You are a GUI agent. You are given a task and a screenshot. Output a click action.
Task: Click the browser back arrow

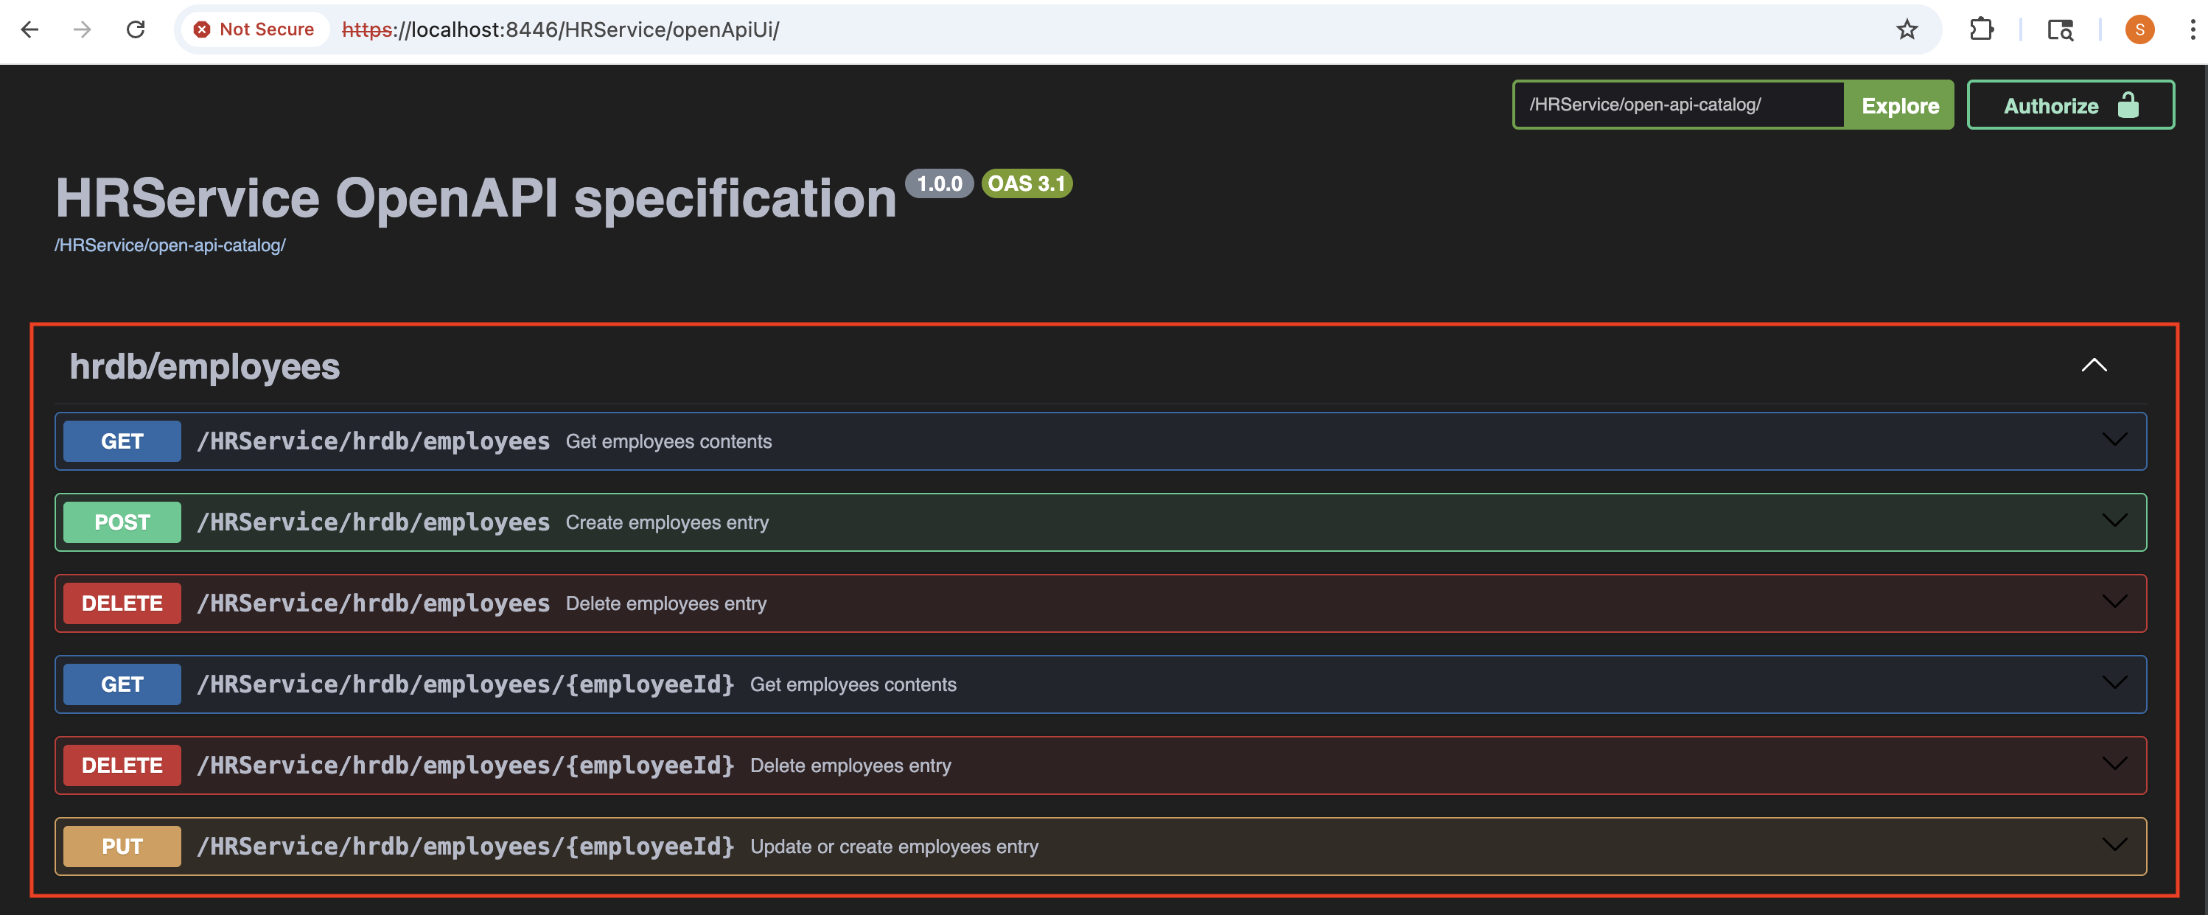point(31,29)
